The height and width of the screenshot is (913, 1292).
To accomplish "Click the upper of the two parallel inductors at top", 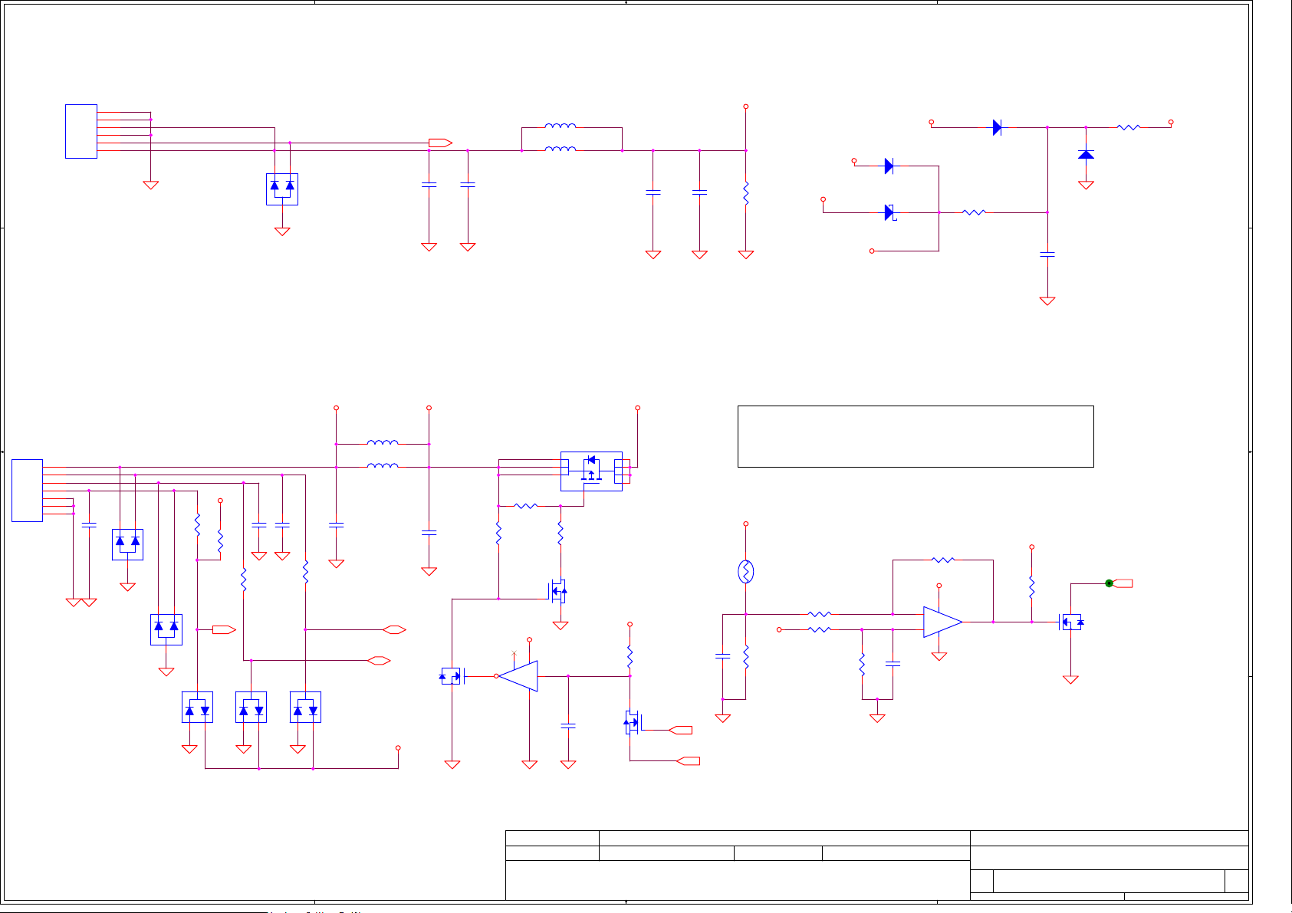I will coord(561,126).
